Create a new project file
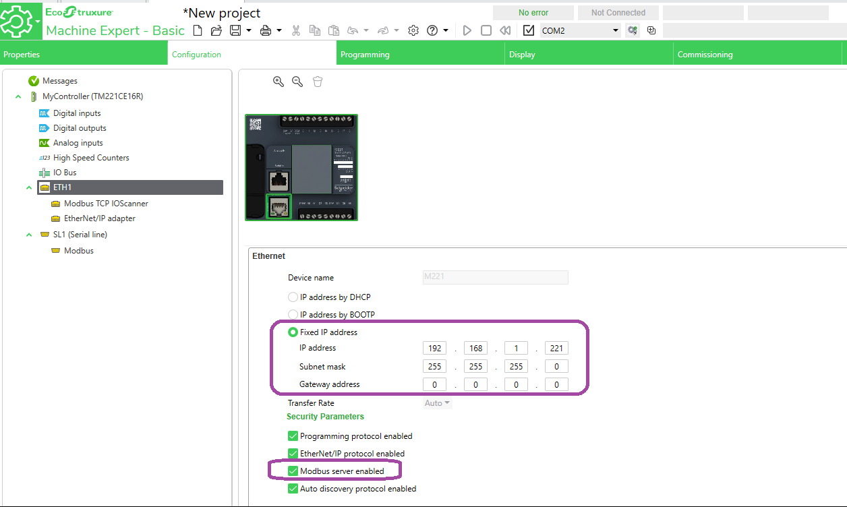The image size is (847, 507). (198, 30)
